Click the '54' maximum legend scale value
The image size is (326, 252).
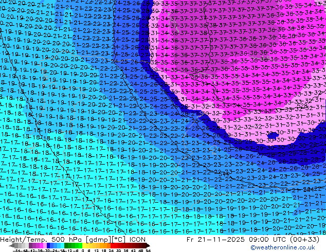[148, 250]
